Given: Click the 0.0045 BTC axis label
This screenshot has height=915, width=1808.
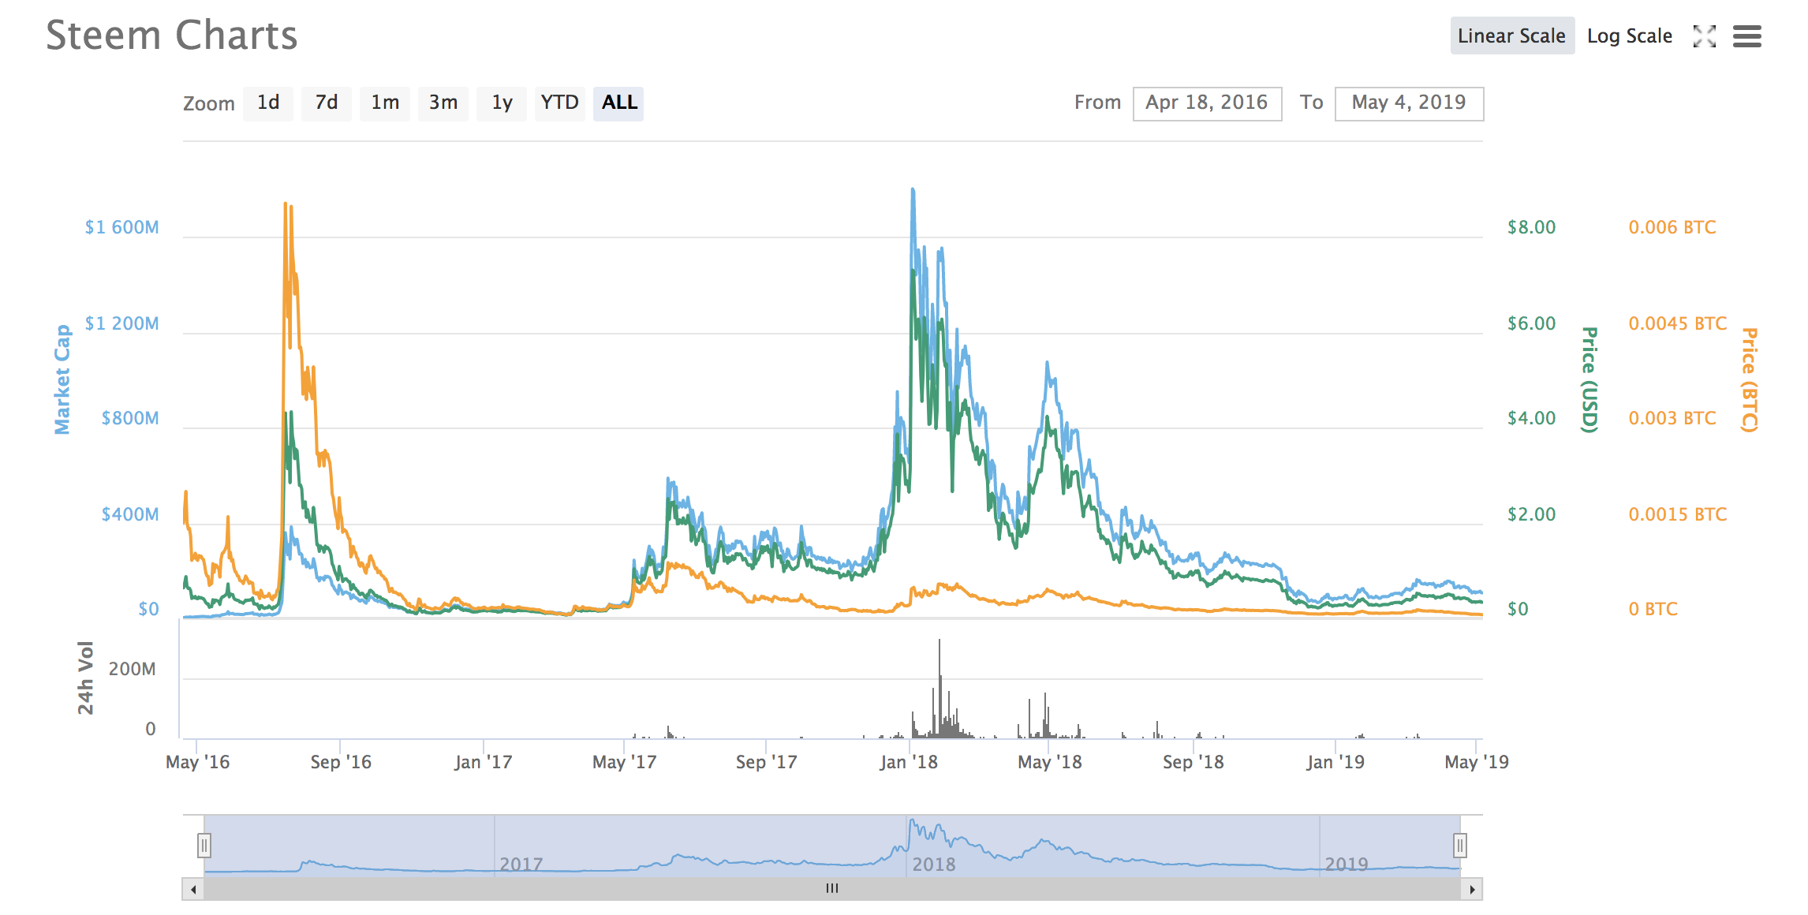Looking at the screenshot, I should [1678, 323].
